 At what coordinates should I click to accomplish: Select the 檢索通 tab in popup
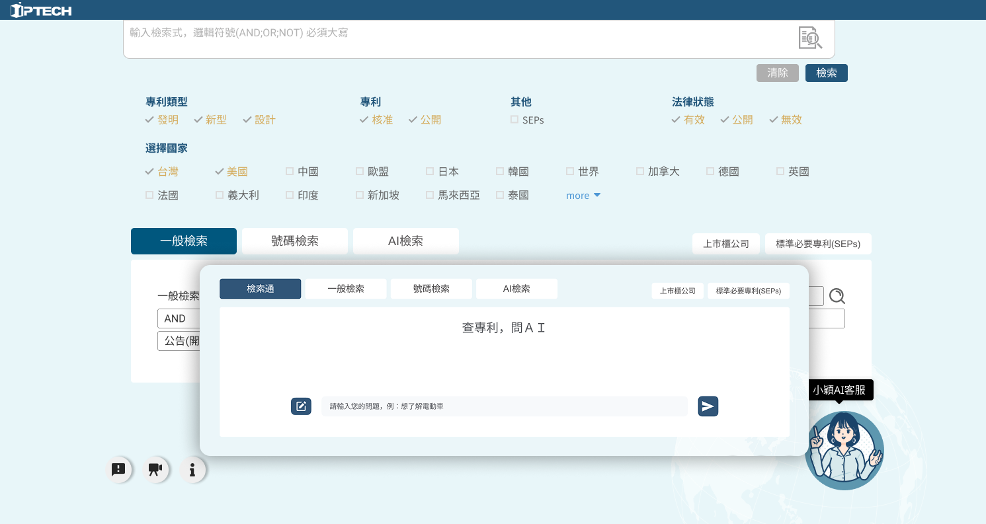[x=260, y=289]
